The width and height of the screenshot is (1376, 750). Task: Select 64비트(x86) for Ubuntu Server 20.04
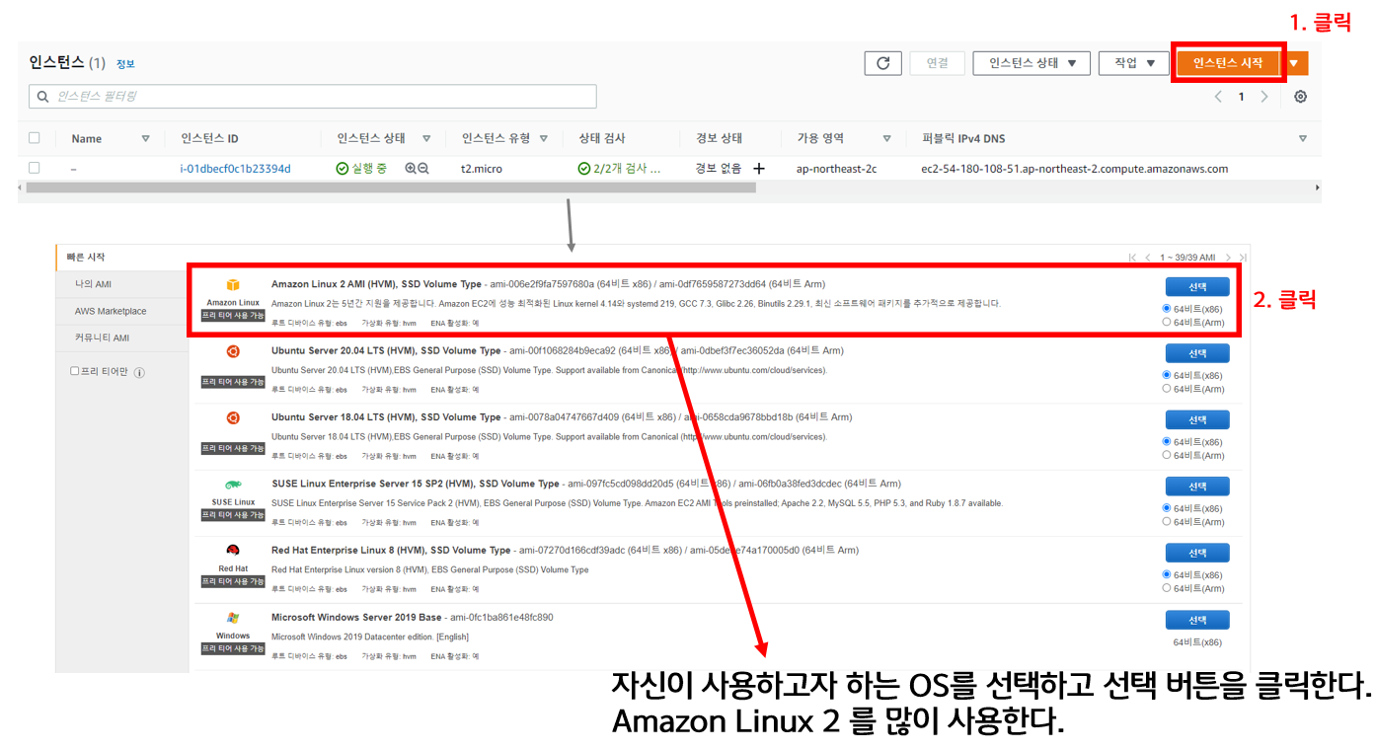(x=1167, y=375)
